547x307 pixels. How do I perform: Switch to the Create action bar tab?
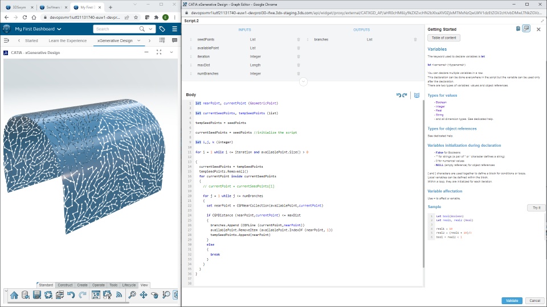click(x=82, y=285)
